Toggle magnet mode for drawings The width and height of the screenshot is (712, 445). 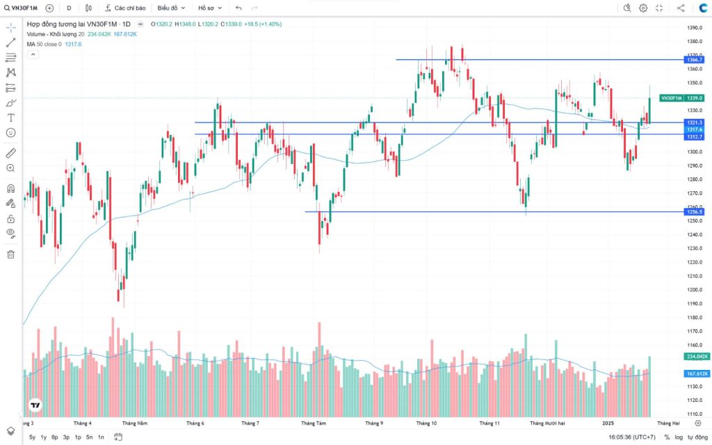coord(10,188)
